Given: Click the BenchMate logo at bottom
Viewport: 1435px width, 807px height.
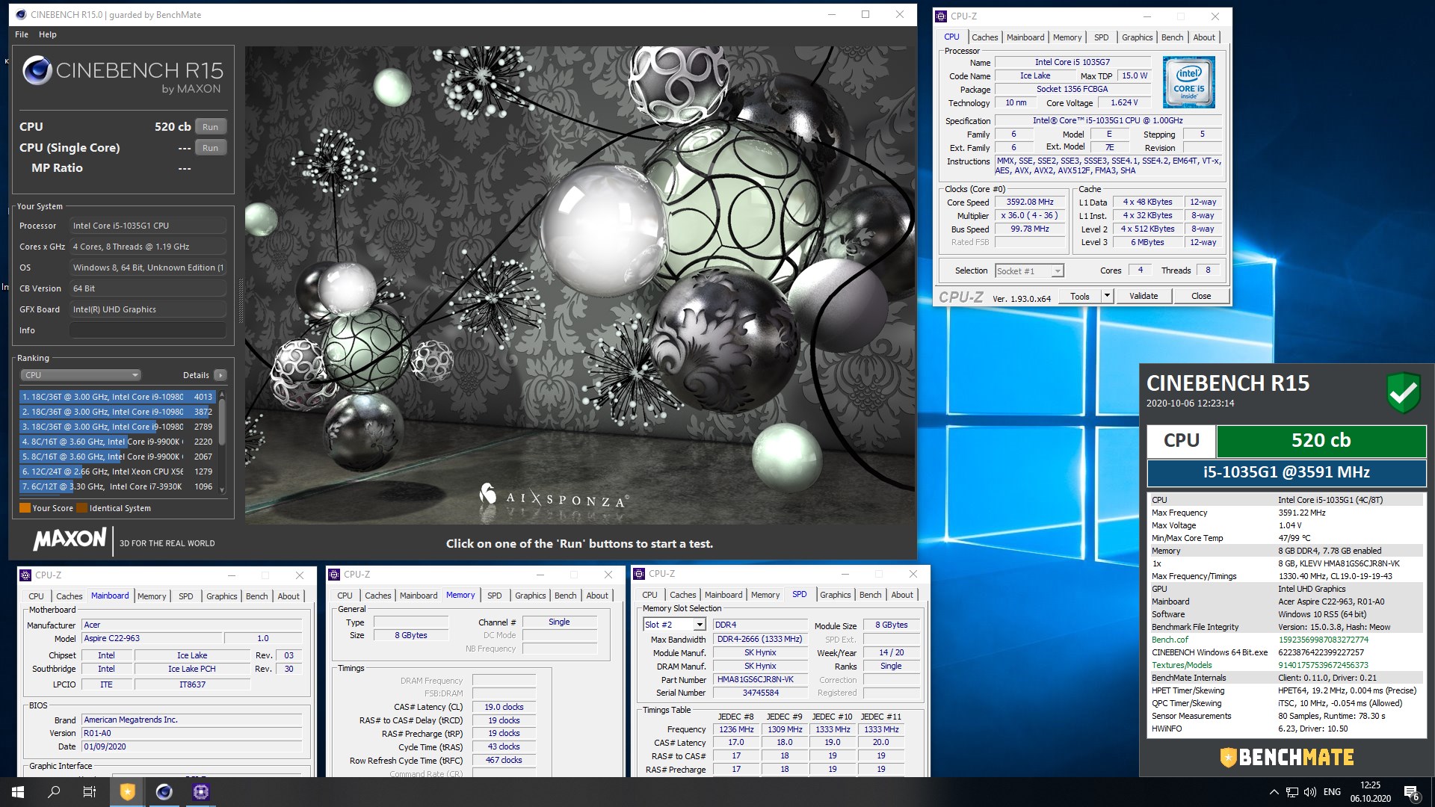Looking at the screenshot, I should coord(1286,758).
